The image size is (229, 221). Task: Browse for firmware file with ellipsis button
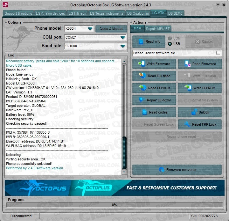pyautogui.click(x=218, y=53)
